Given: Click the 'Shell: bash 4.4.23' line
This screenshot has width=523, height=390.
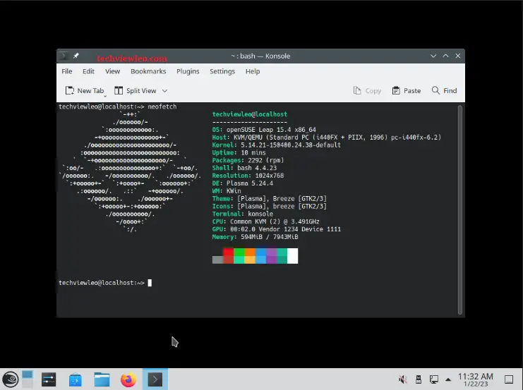Looking at the screenshot, I should pos(244,168).
